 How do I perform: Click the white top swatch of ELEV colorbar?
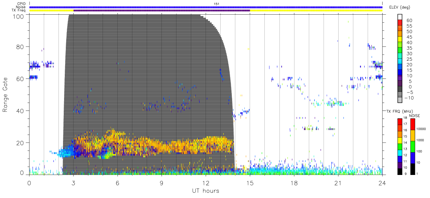pos(400,17)
